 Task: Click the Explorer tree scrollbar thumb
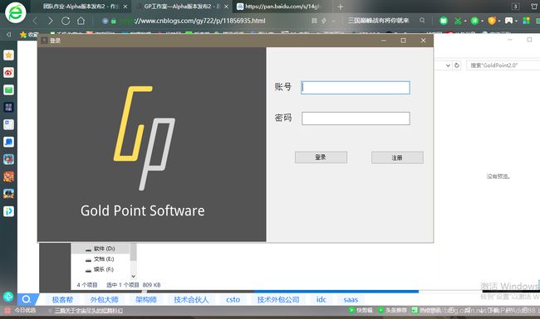coord(133,252)
